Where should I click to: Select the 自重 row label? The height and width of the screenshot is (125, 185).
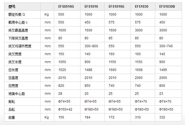11,117
